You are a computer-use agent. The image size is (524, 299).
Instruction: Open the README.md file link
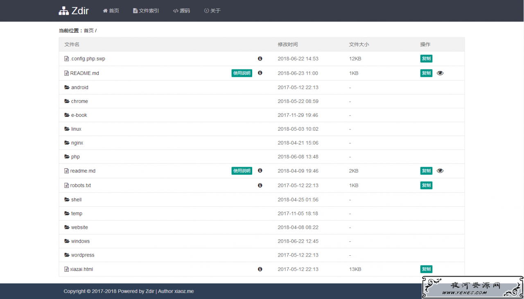(85, 73)
